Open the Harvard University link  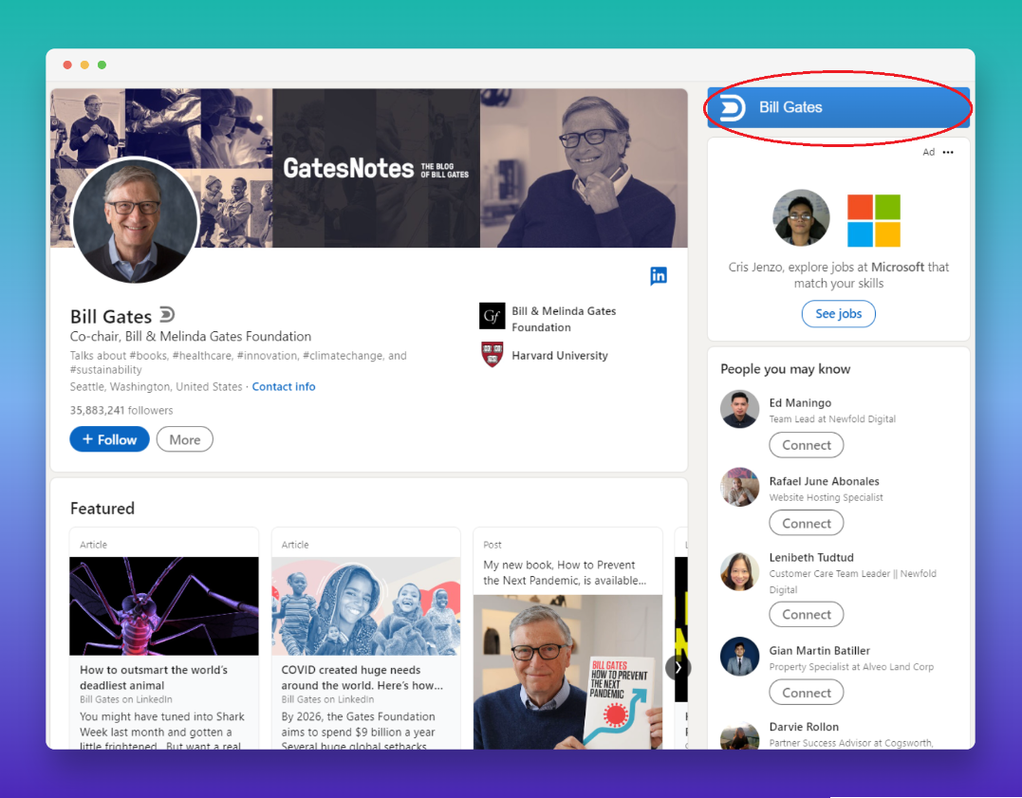pos(559,355)
